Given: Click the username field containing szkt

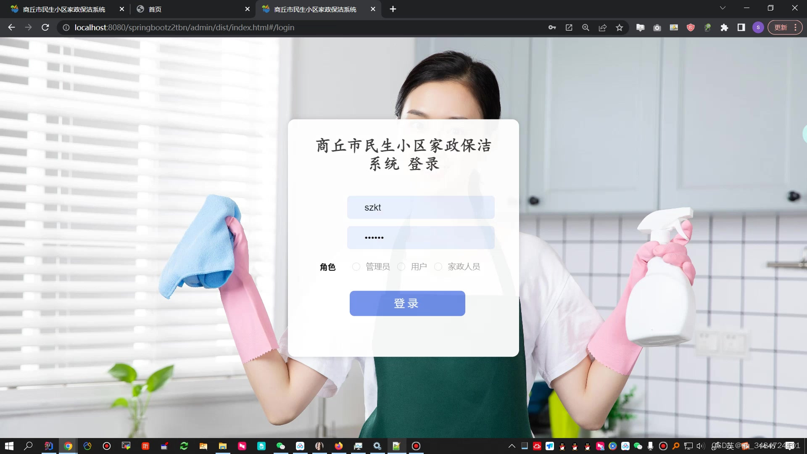Looking at the screenshot, I should pos(420,207).
